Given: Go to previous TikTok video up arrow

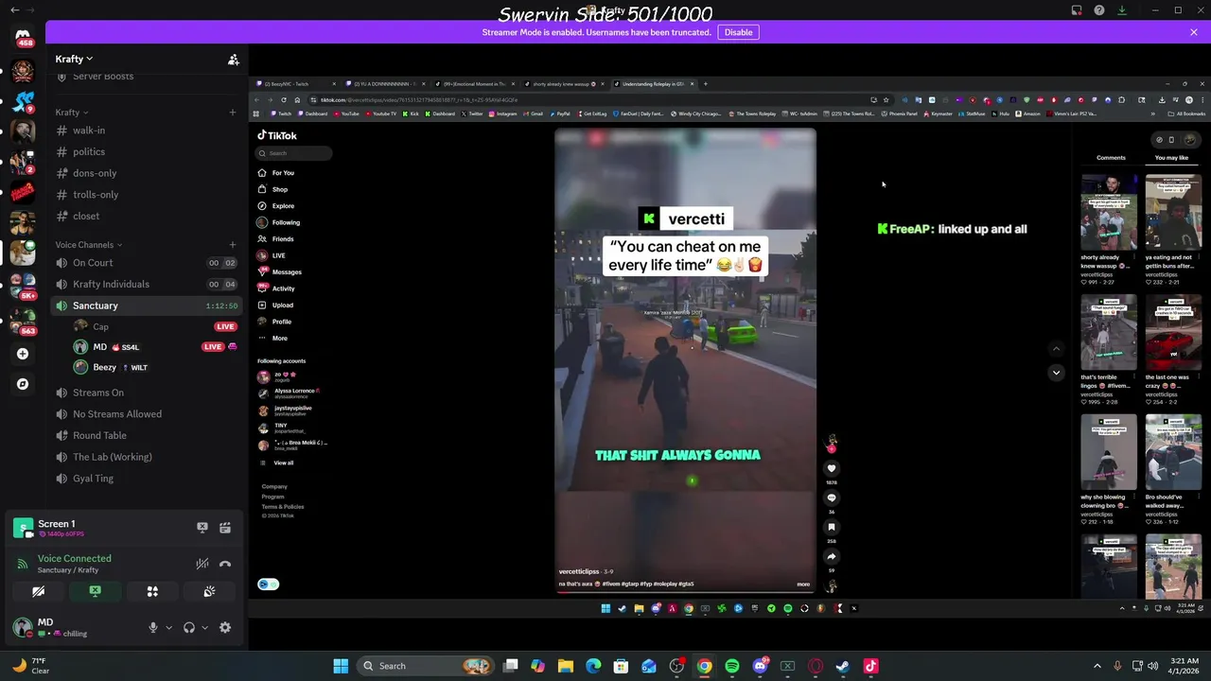Looking at the screenshot, I should tap(1056, 348).
